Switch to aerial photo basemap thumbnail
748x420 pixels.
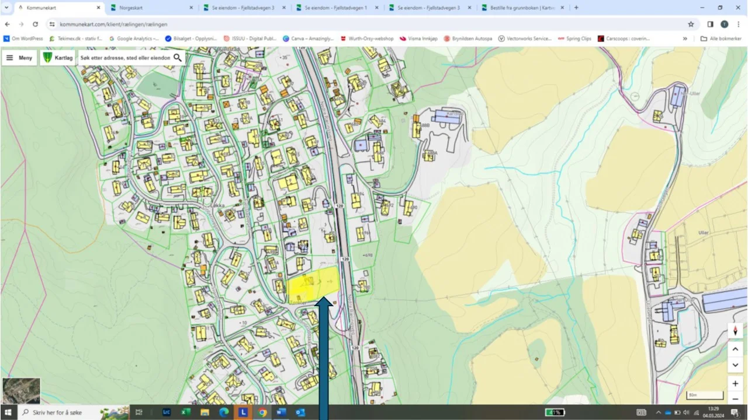pos(22,391)
